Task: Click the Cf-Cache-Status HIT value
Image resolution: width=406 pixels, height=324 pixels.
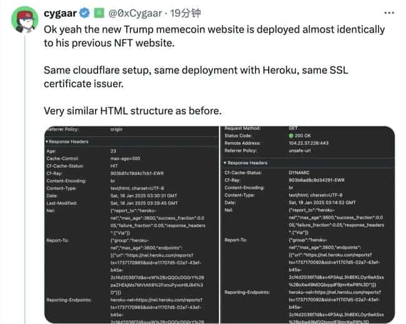Action: click(x=114, y=165)
